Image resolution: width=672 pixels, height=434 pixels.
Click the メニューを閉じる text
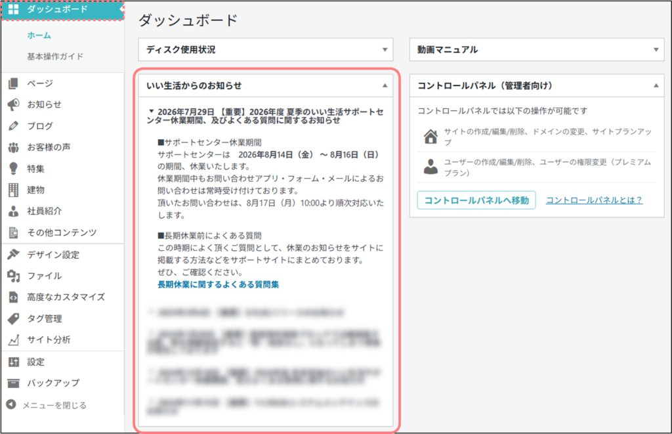pyautogui.click(x=54, y=405)
